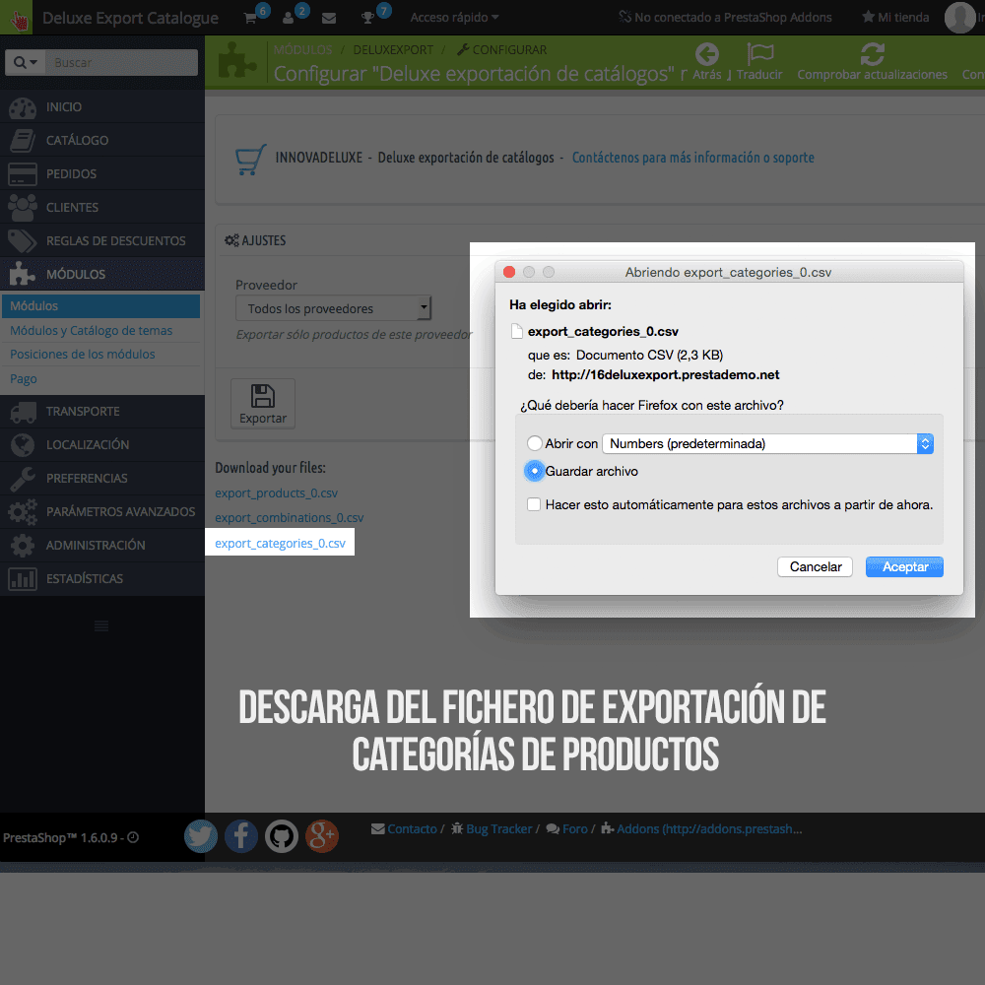Click the TRANSPORTE truck icon

click(x=24, y=412)
